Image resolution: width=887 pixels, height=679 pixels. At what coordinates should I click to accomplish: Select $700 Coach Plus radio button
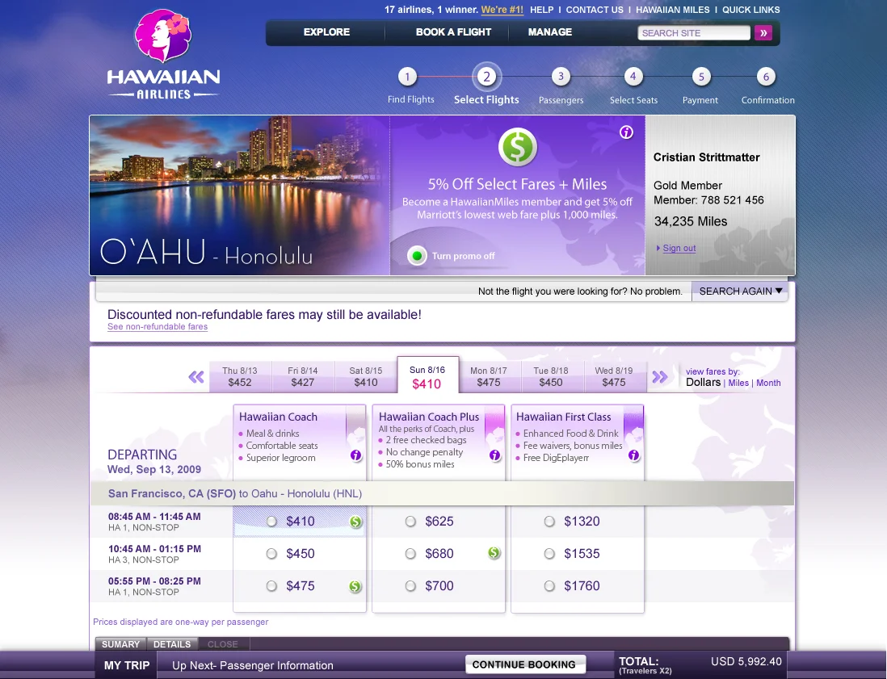point(410,585)
